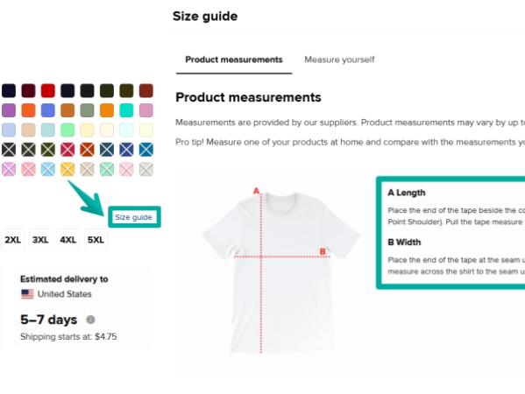This screenshot has width=525, height=394.
Task: Select the Product measurements tab
Action: click(234, 60)
